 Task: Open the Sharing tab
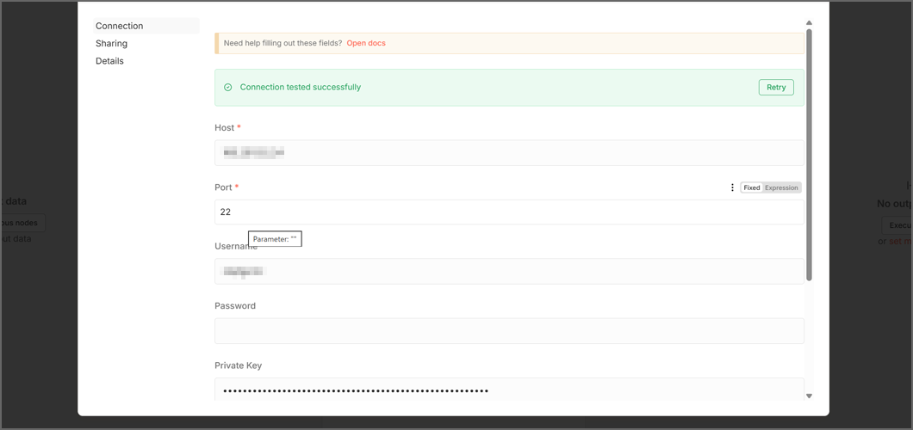112,44
